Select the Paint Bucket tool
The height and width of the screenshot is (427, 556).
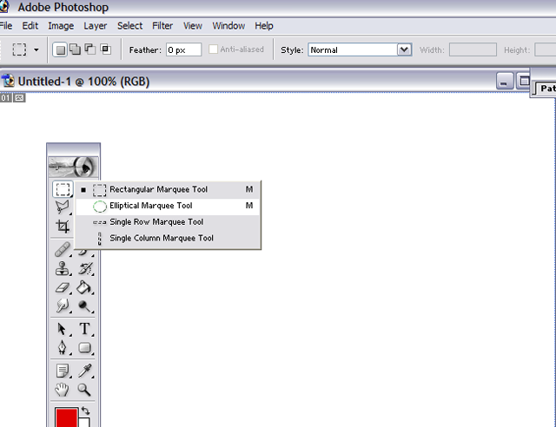click(x=85, y=287)
